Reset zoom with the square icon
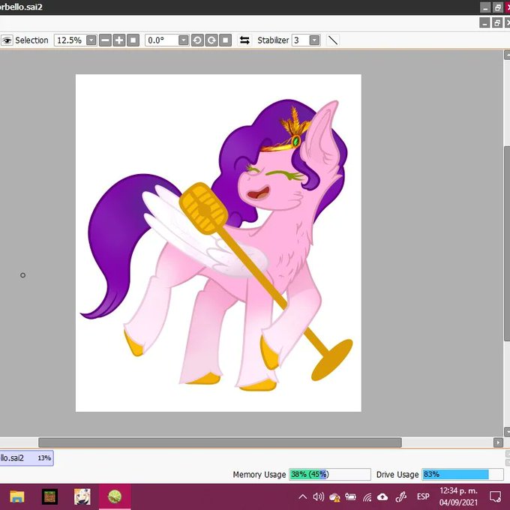 [133, 40]
